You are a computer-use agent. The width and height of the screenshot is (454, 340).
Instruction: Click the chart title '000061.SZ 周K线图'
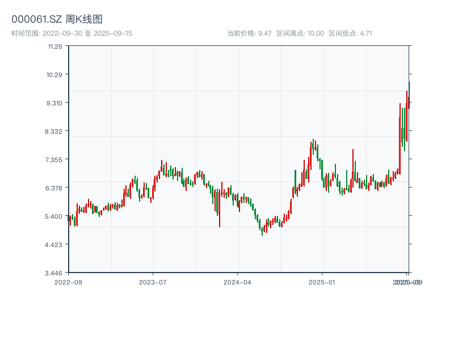click(57, 19)
